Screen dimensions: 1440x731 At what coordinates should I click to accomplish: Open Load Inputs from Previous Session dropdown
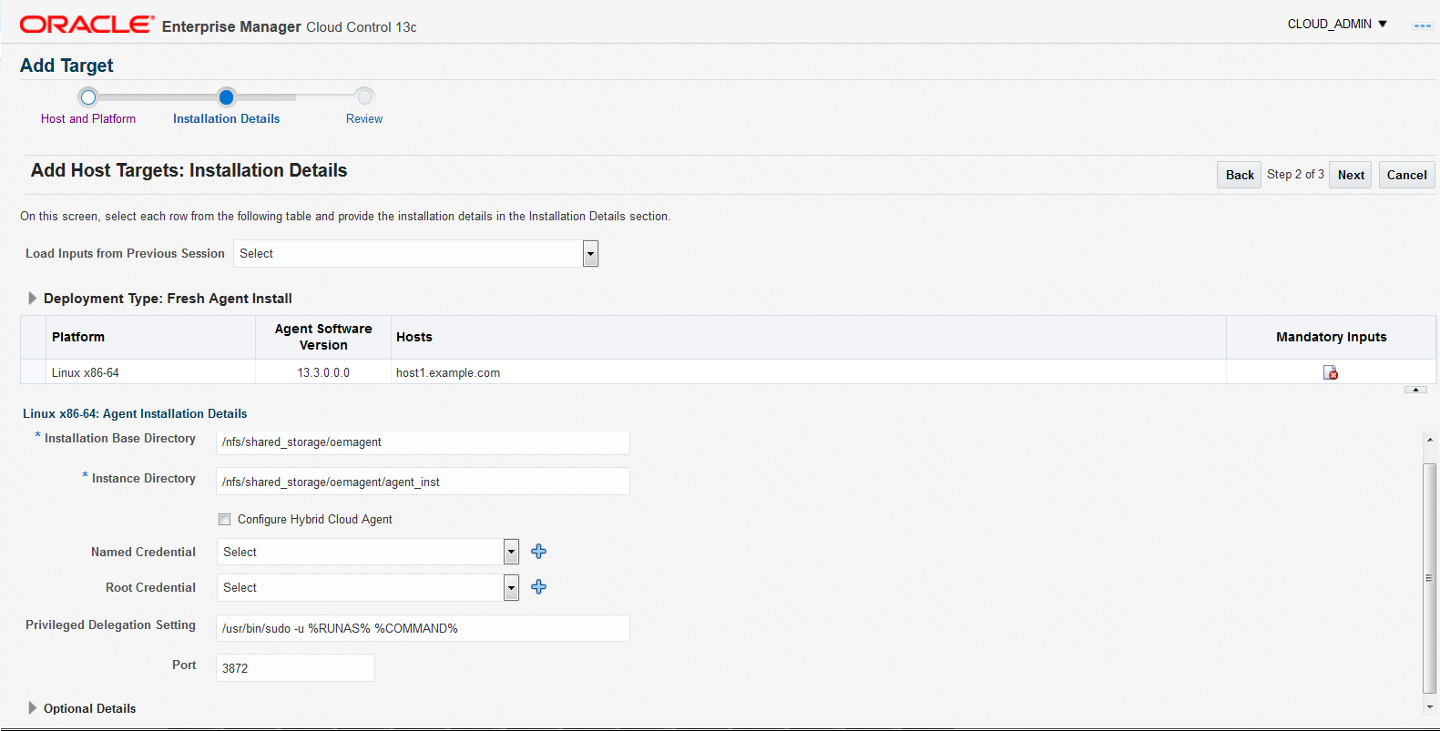590,254
